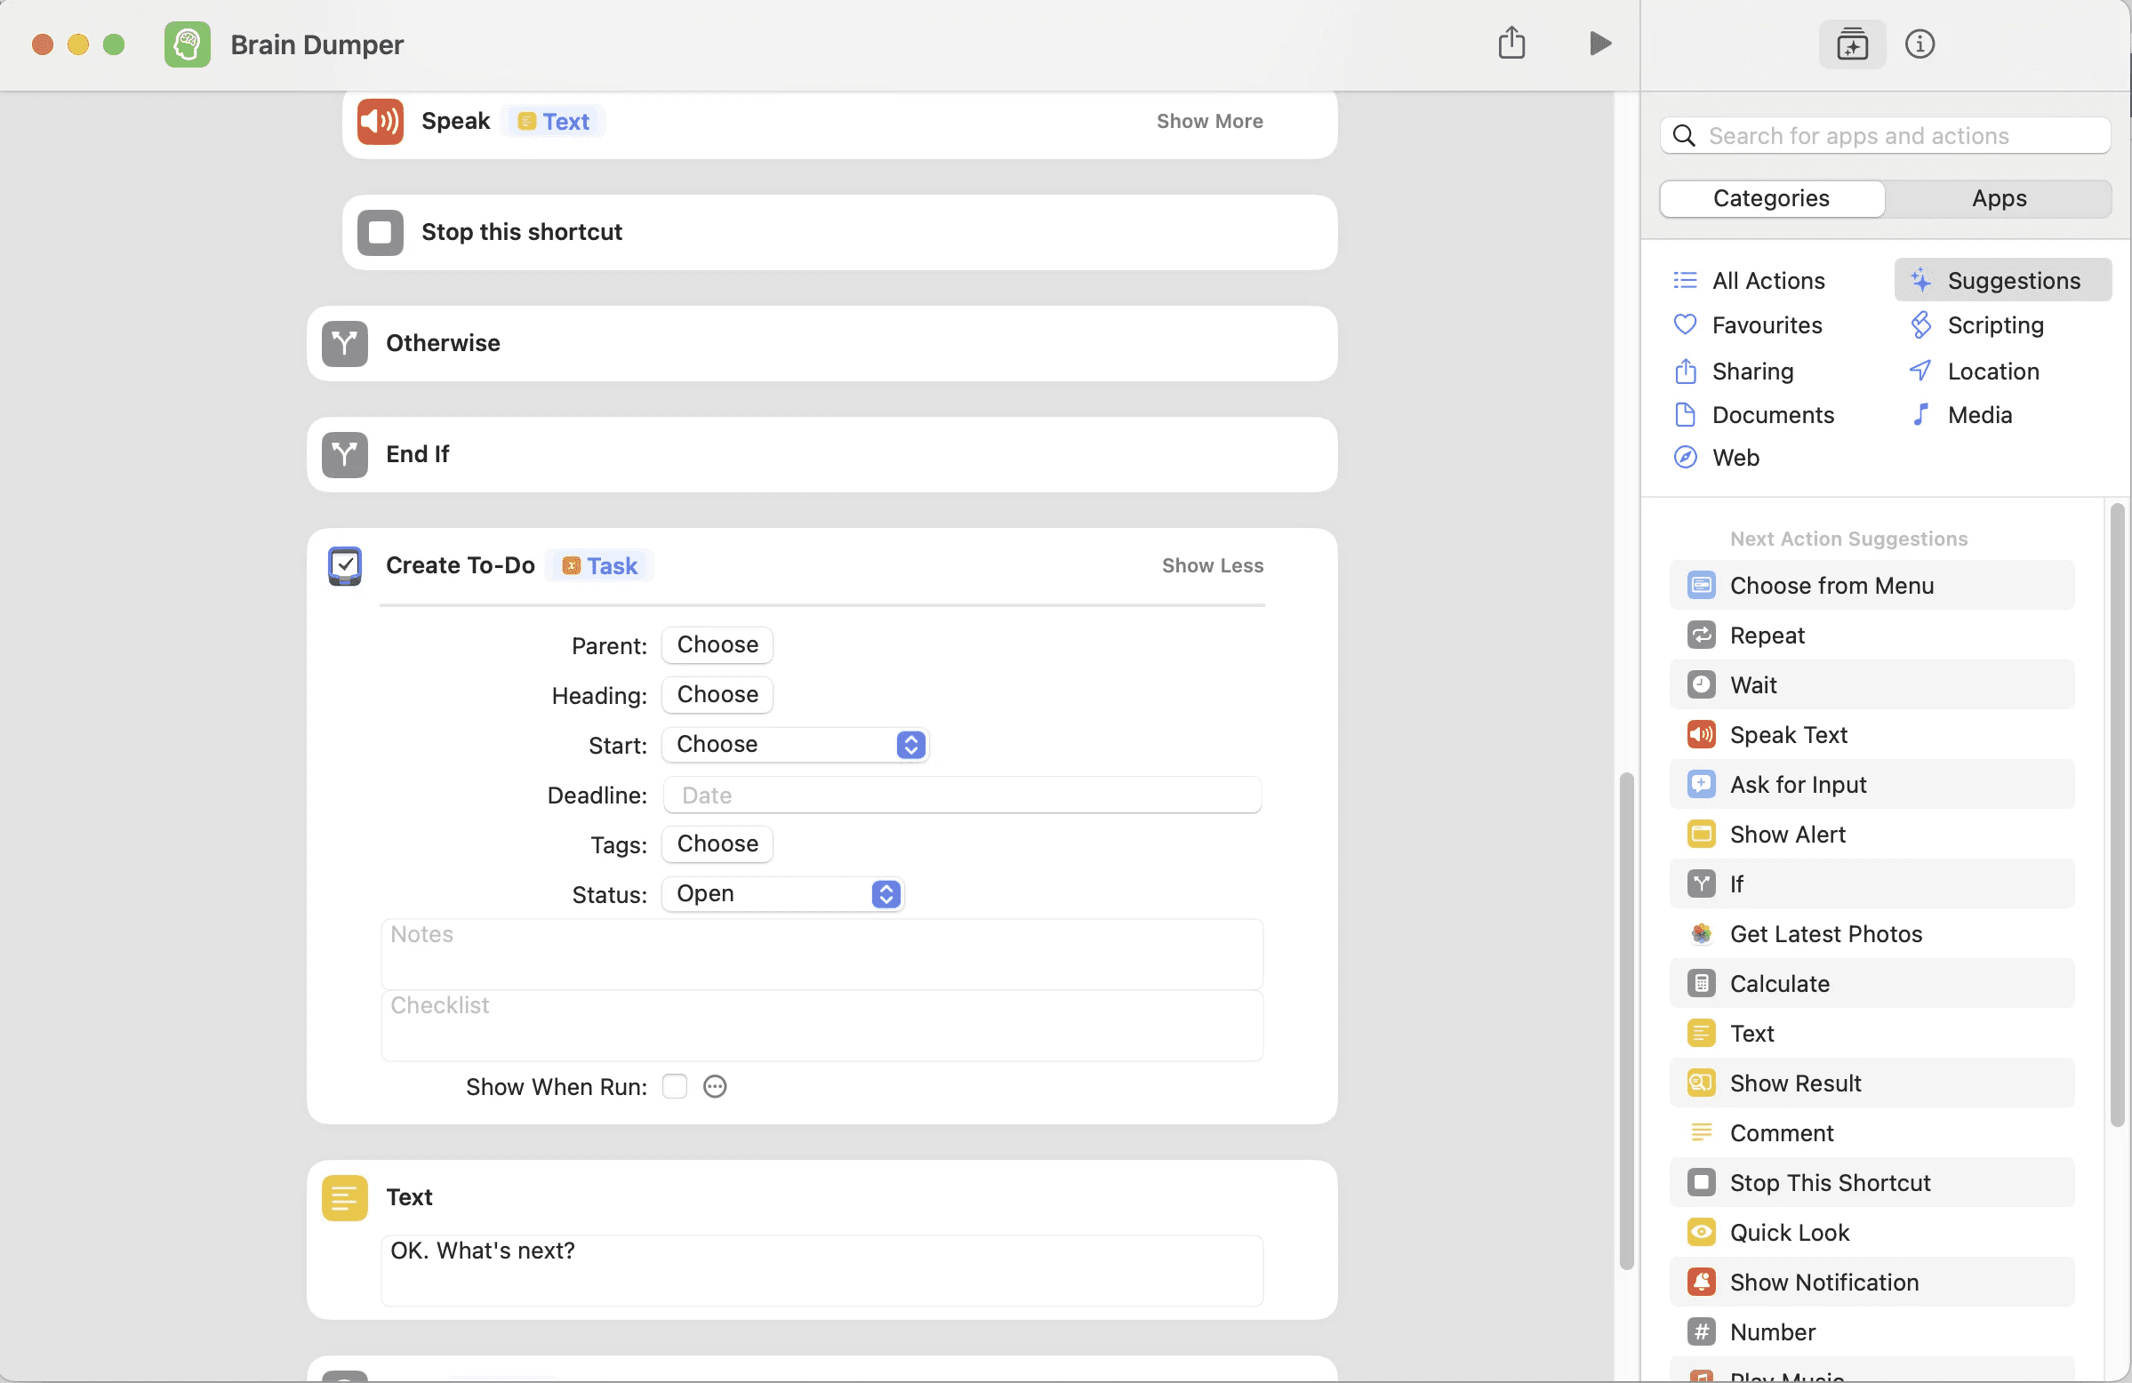
Task: Add the If action from suggestions
Action: click(x=1872, y=884)
